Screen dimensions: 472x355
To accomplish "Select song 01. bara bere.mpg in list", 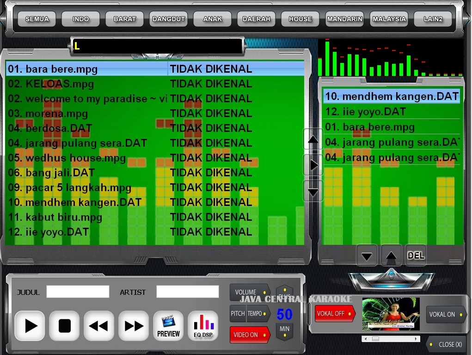I will (x=155, y=69).
